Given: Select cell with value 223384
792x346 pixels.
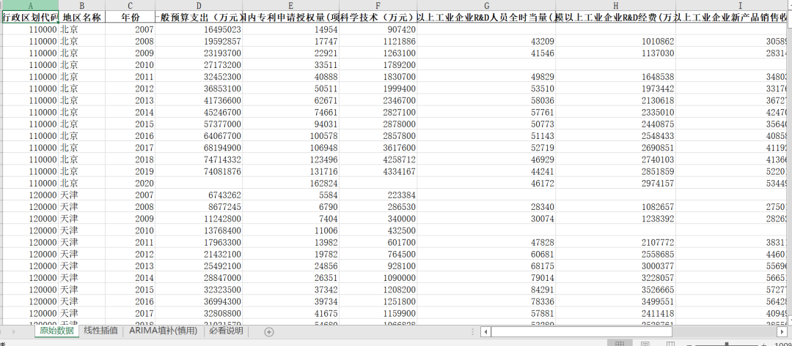Looking at the screenshot, I should coord(378,195).
